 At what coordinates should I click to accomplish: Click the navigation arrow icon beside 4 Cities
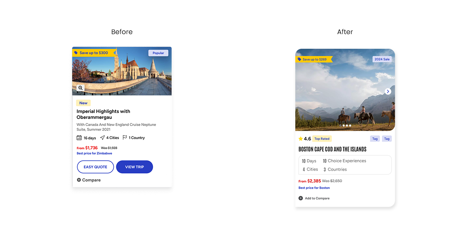click(102, 138)
